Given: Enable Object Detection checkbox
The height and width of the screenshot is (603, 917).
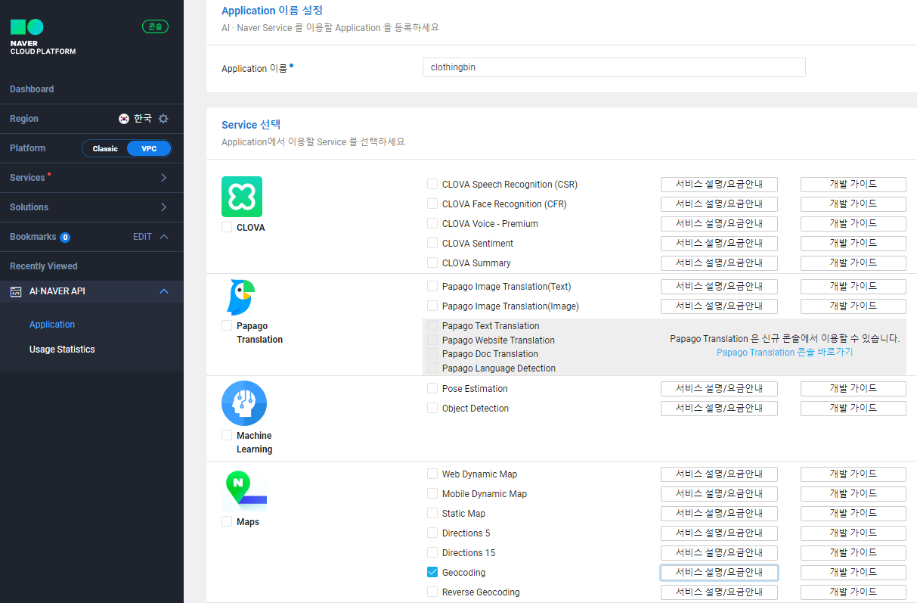Looking at the screenshot, I should click(432, 408).
